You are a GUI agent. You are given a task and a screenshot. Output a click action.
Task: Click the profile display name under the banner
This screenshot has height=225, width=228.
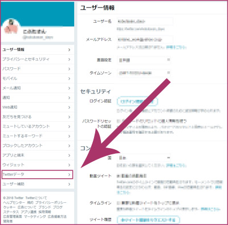click(x=35, y=31)
